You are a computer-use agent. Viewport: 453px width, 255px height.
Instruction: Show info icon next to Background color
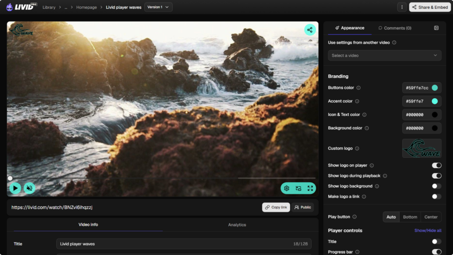367,128
